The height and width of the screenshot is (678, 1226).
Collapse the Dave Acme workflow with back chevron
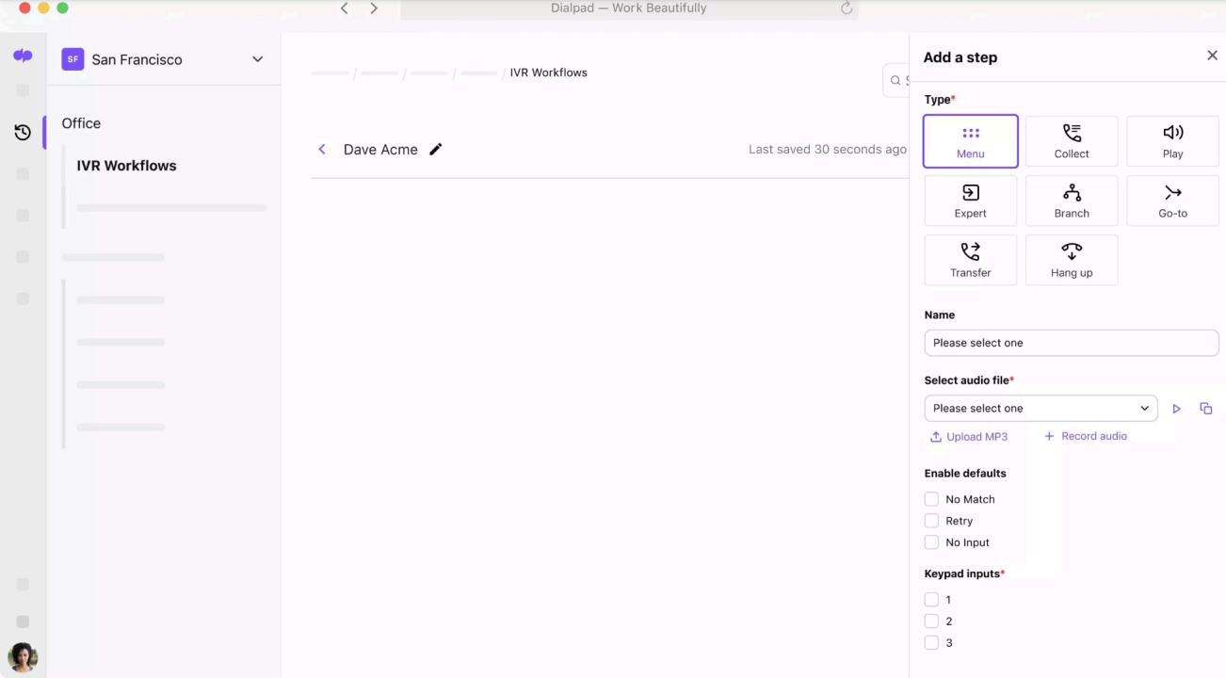(x=322, y=149)
